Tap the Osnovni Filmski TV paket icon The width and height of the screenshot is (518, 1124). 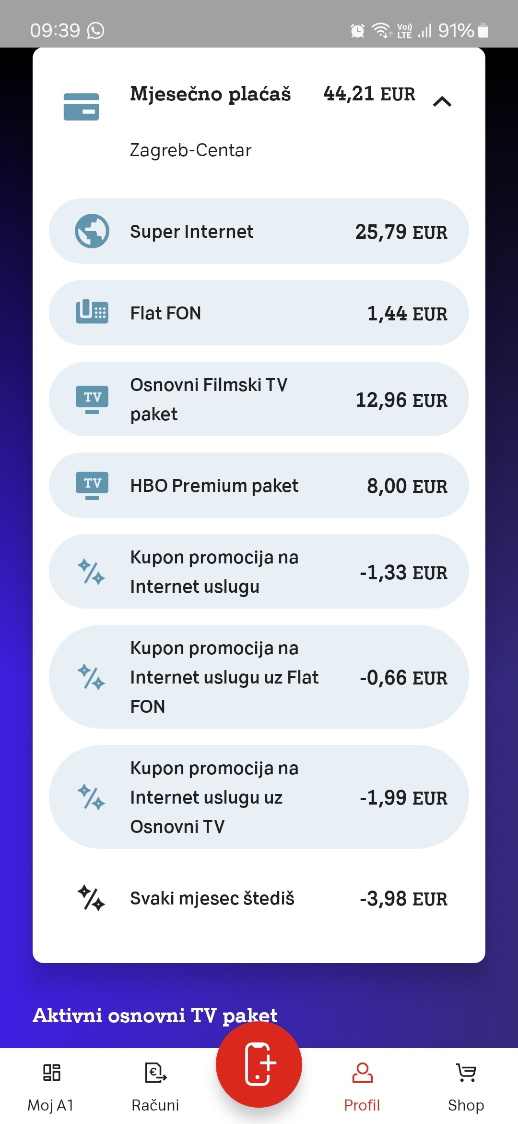[92, 399]
